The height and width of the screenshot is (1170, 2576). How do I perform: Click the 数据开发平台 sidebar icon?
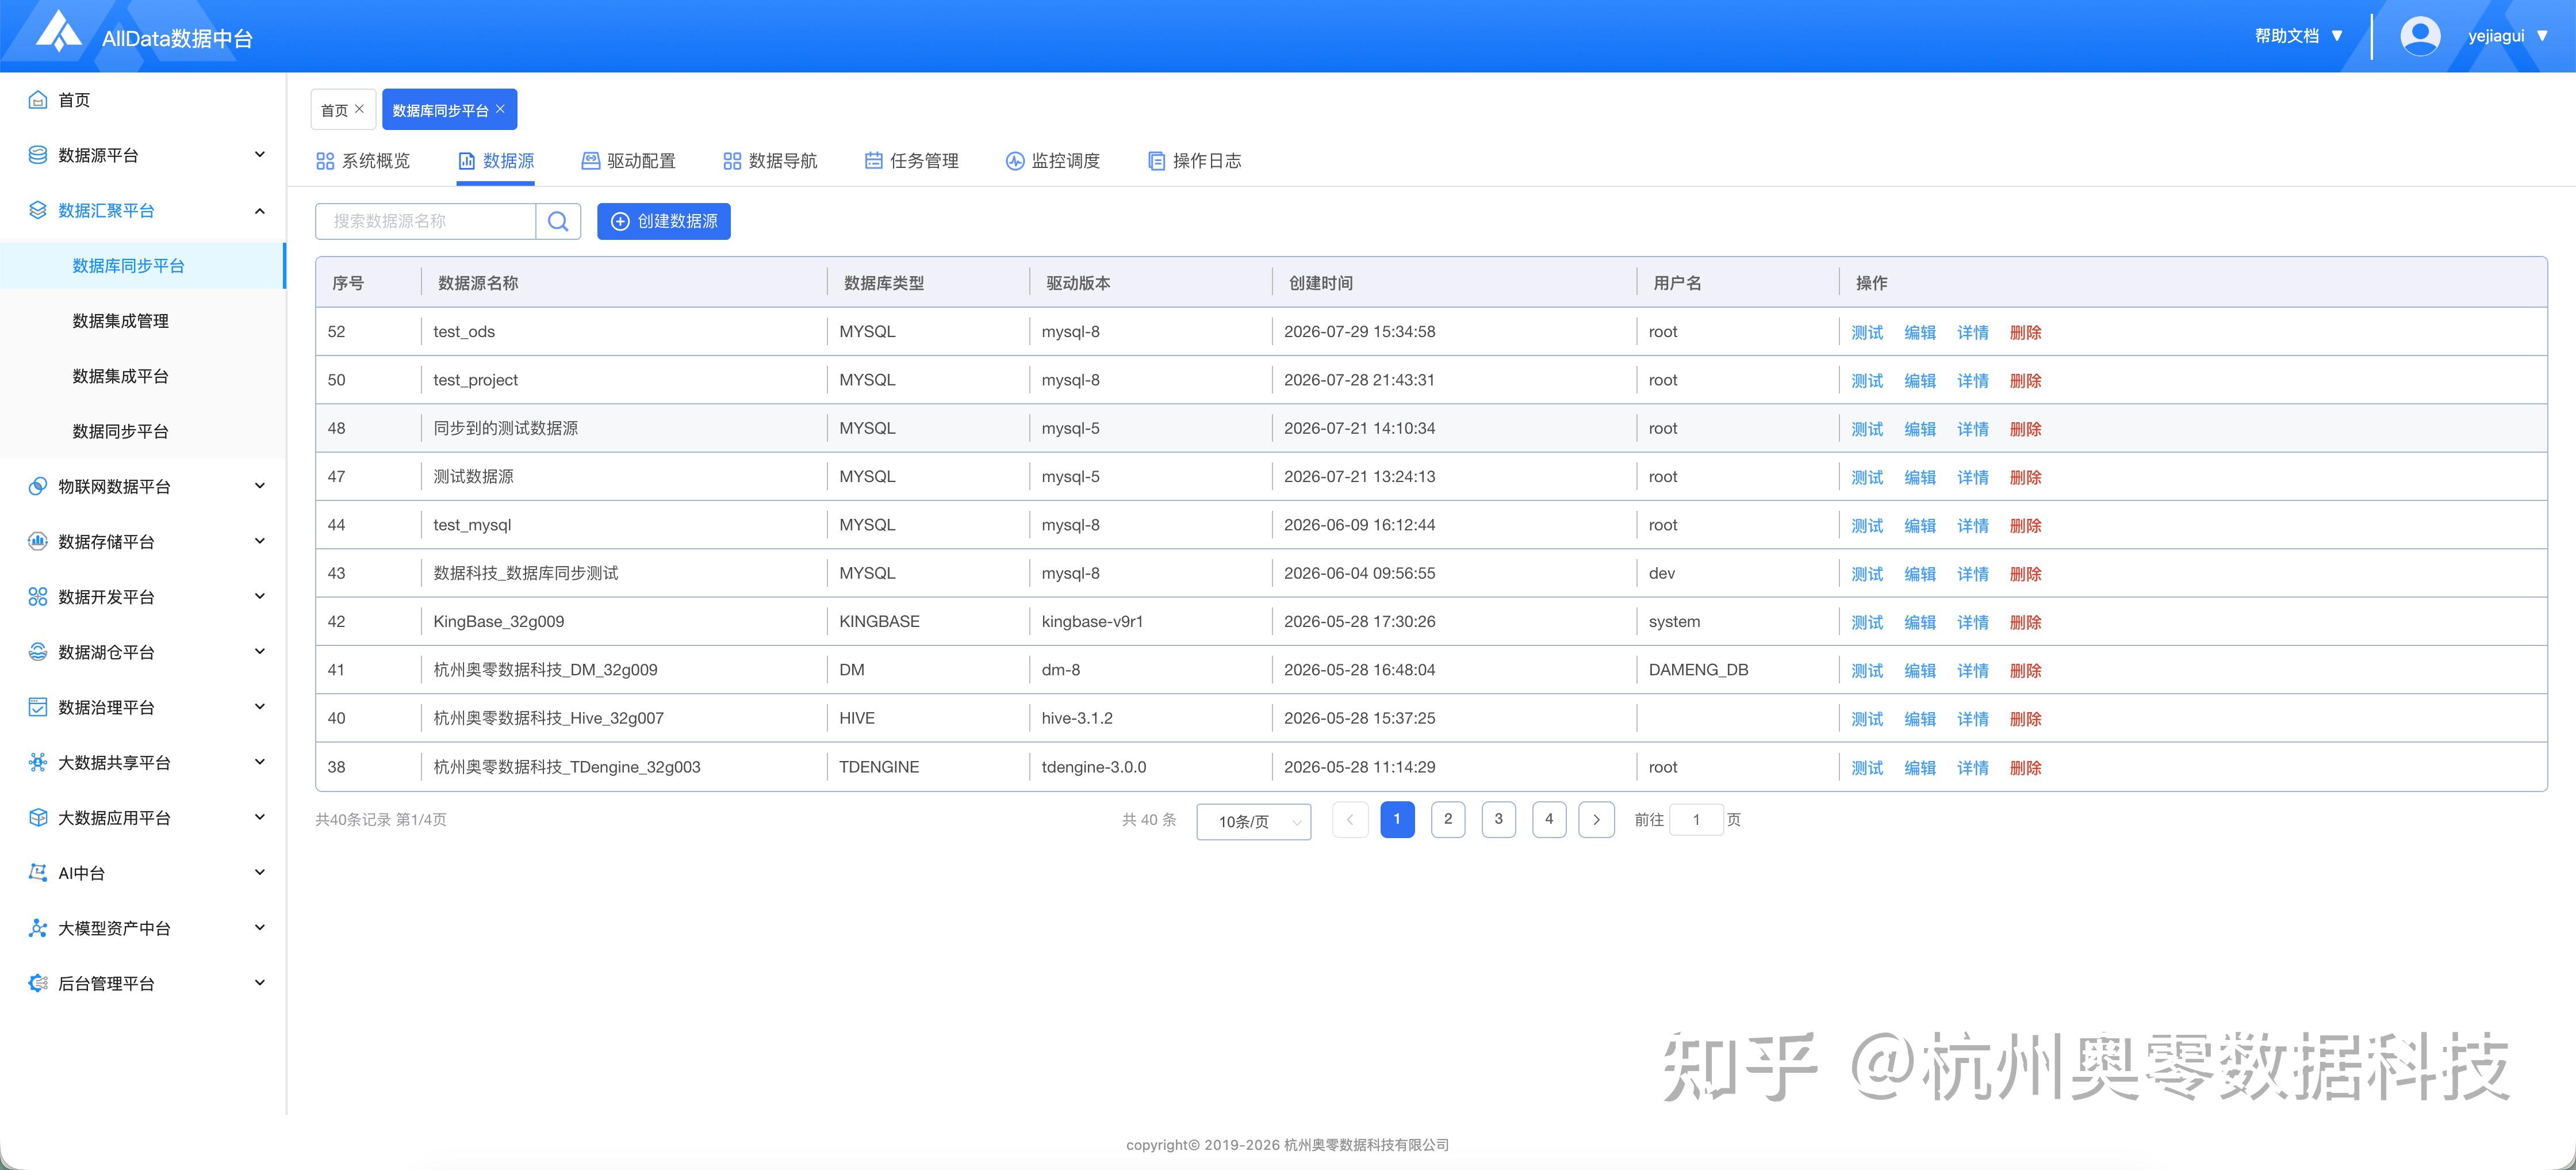(38, 597)
